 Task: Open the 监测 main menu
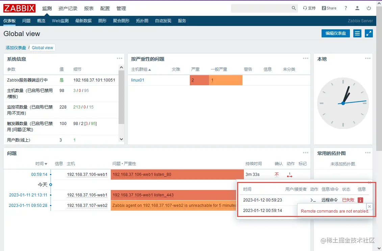47,8
